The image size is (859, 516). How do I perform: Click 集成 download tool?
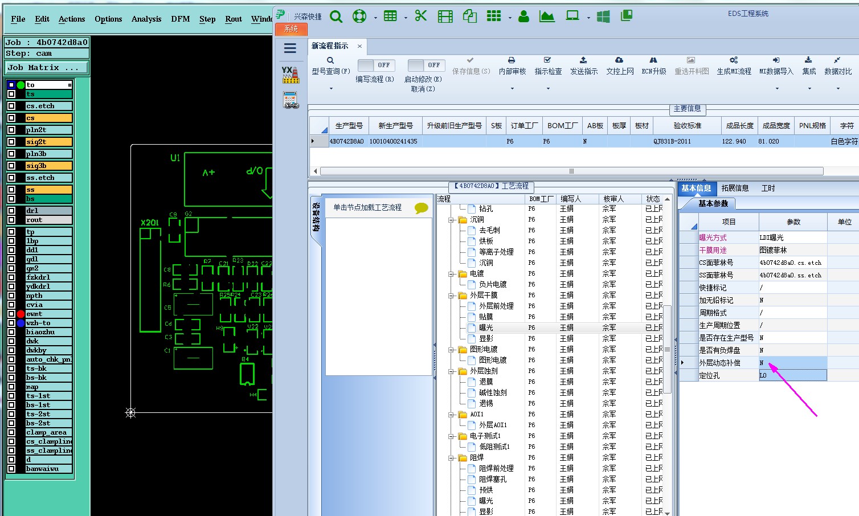point(809,66)
